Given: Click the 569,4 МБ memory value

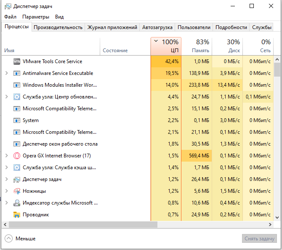Looking at the screenshot, I should click(199, 156).
